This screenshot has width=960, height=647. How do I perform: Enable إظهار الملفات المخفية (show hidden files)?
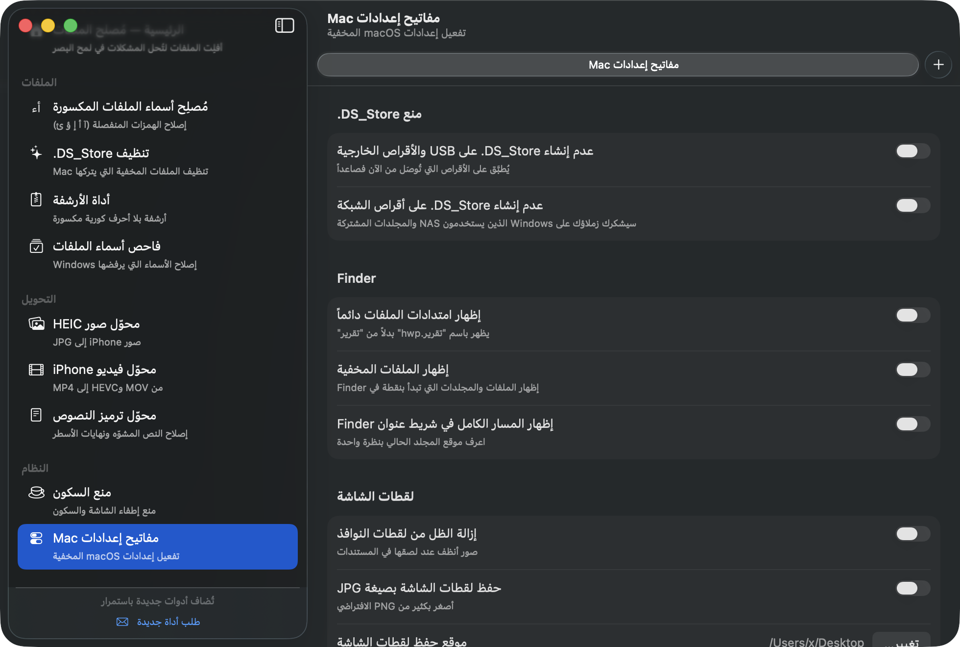click(913, 370)
